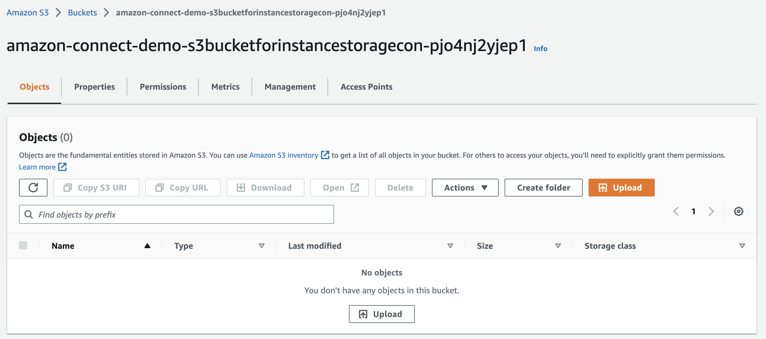766x339 pixels.
Task: Switch to the Properties tab
Action: point(94,87)
